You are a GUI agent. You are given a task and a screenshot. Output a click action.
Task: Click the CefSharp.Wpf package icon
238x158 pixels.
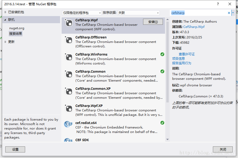click(x=68, y=23)
